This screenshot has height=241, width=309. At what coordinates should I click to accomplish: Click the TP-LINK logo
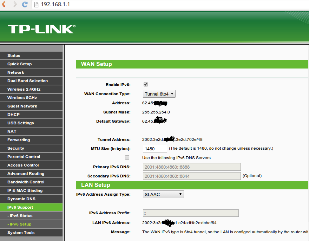click(x=41, y=29)
